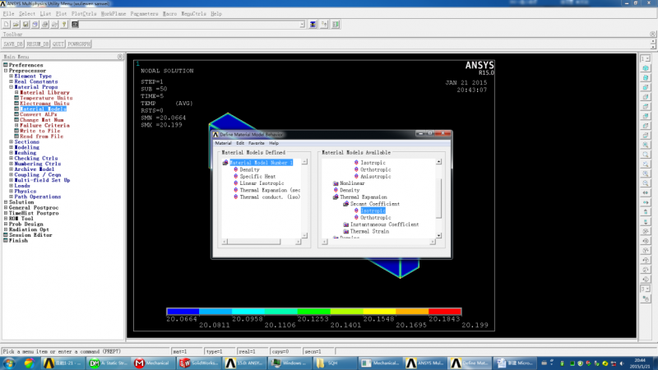Open ANSYS Help question mark icon
This screenshot has height=370, width=658.
click(x=64, y=25)
